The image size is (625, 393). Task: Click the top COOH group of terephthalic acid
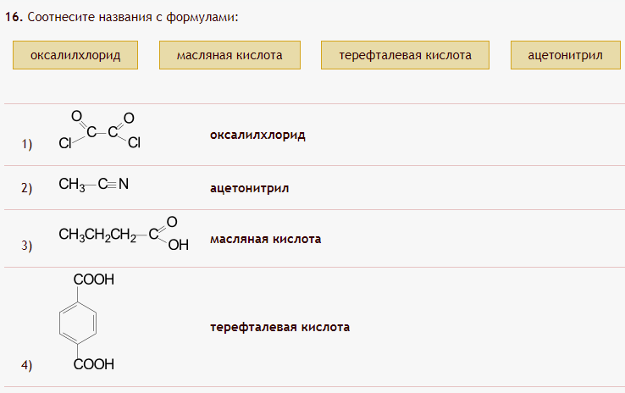coord(93,280)
